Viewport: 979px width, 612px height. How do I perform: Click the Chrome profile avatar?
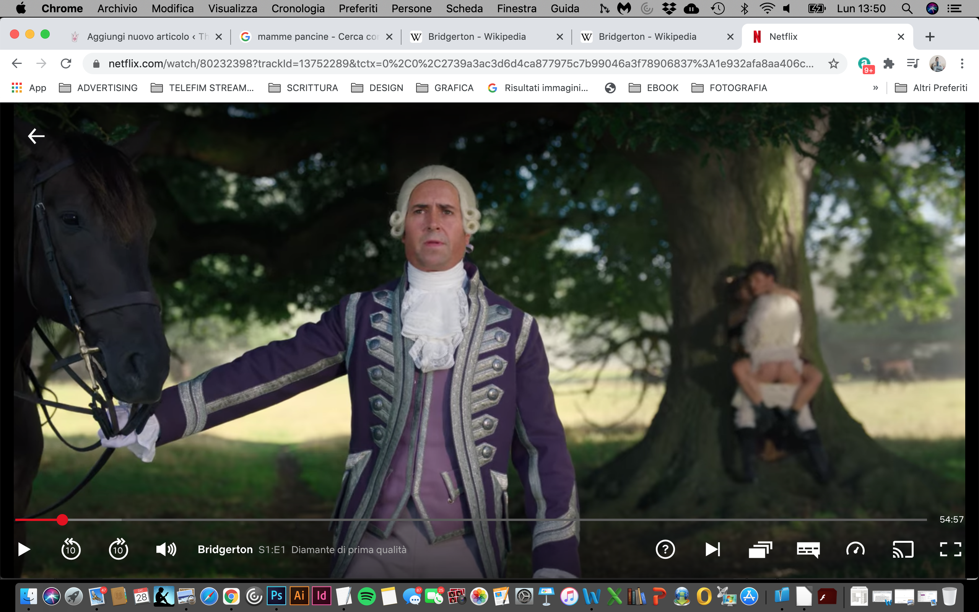tap(937, 63)
